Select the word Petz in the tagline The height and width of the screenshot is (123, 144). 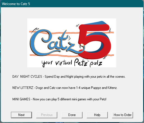point(81,62)
